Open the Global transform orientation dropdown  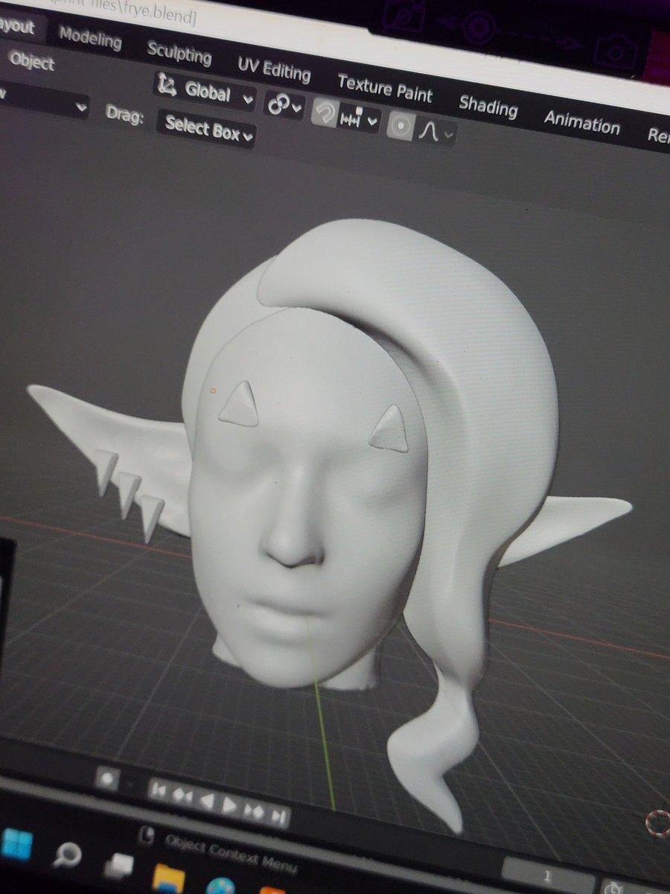click(x=205, y=91)
